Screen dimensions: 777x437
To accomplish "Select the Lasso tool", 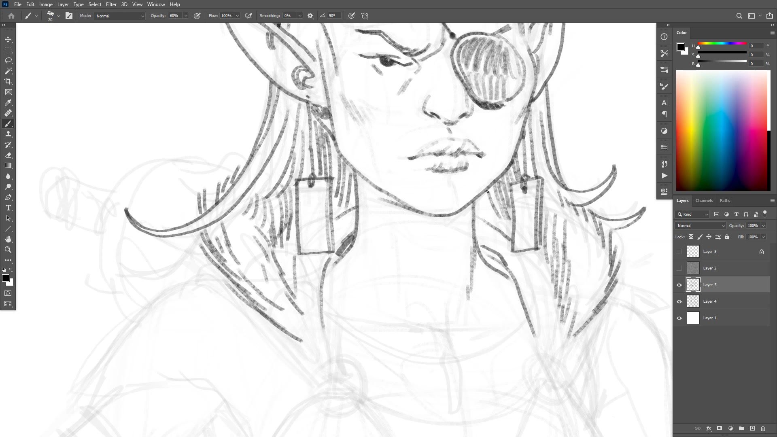I will (x=8, y=60).
